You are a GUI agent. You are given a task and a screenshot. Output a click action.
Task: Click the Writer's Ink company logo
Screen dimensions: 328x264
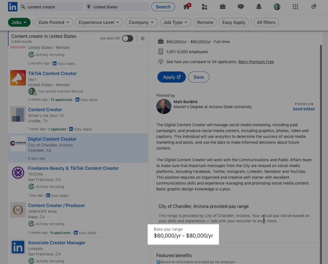[18, 114]
